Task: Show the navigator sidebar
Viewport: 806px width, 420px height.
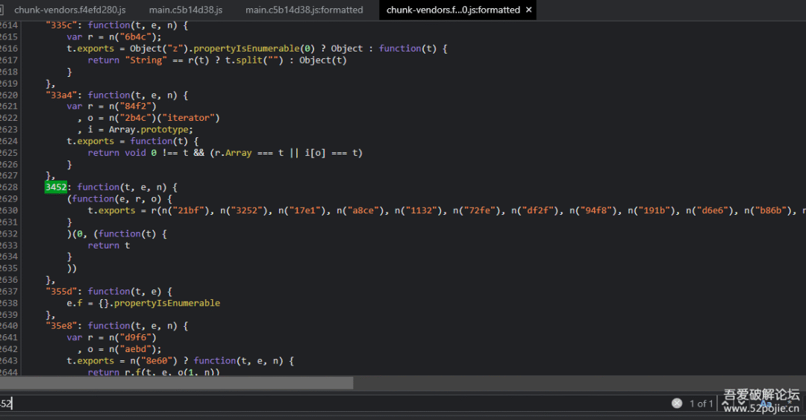Action: pyautogui.click(x=2, y=10)
